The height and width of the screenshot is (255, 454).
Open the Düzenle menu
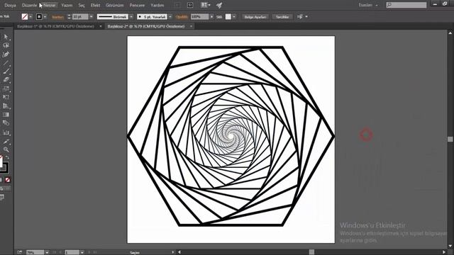29,5
